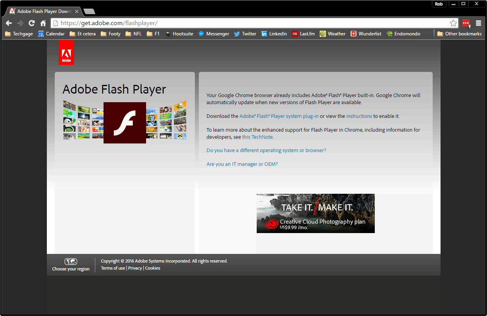The width and height of the screenshot is (487, 316).
Task: Open the Terms of use link
Action: coord(113,268)
